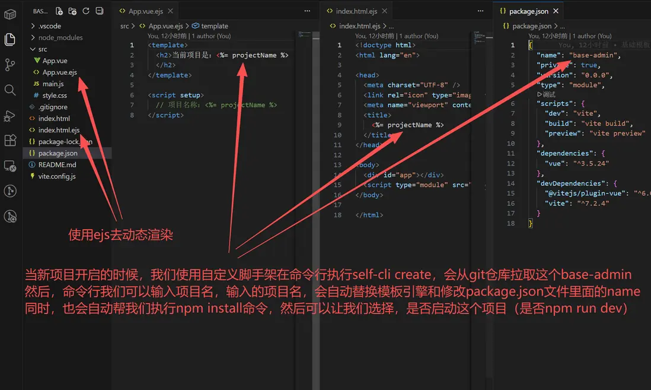The height and width of the screenshot is (390, 651).
Task: Open the Source Control view
Action: (x=10, y=65)
